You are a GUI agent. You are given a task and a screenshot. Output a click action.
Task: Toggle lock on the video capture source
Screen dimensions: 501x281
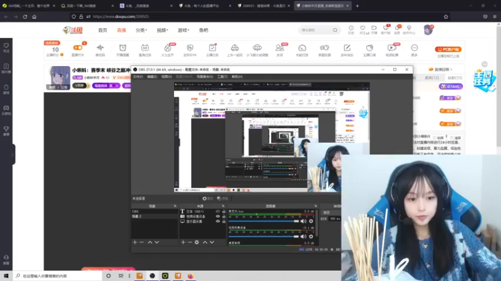point(224,216)
